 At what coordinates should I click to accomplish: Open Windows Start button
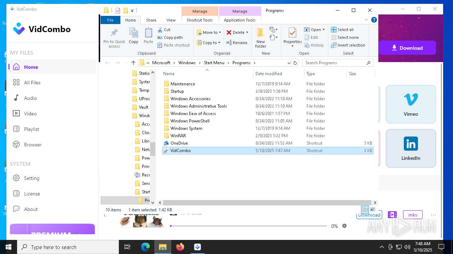[x=8, y=247]
